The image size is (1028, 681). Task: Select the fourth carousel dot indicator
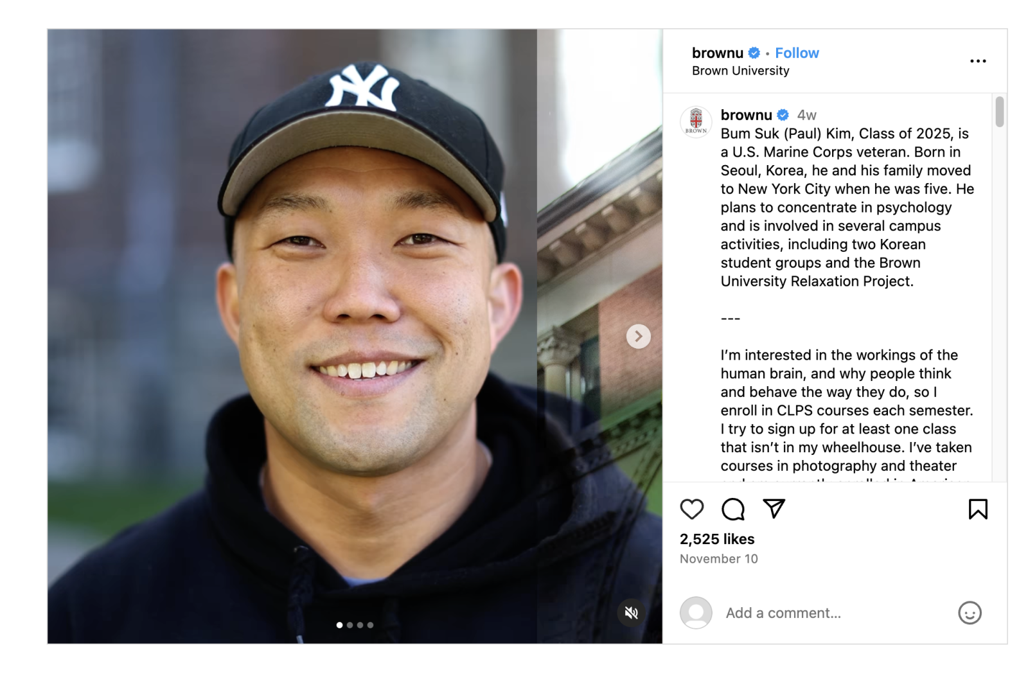click(370, 624)
